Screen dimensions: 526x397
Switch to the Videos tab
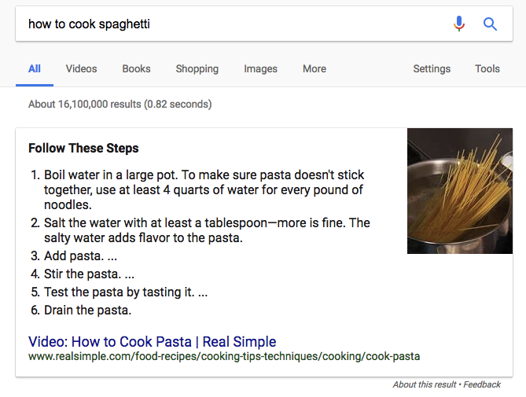[81, 68]
